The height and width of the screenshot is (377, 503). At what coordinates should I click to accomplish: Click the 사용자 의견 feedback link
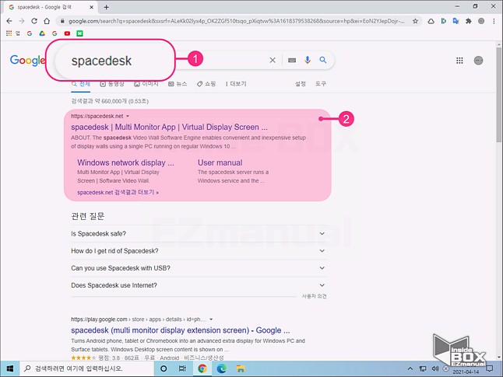[314, 296]
